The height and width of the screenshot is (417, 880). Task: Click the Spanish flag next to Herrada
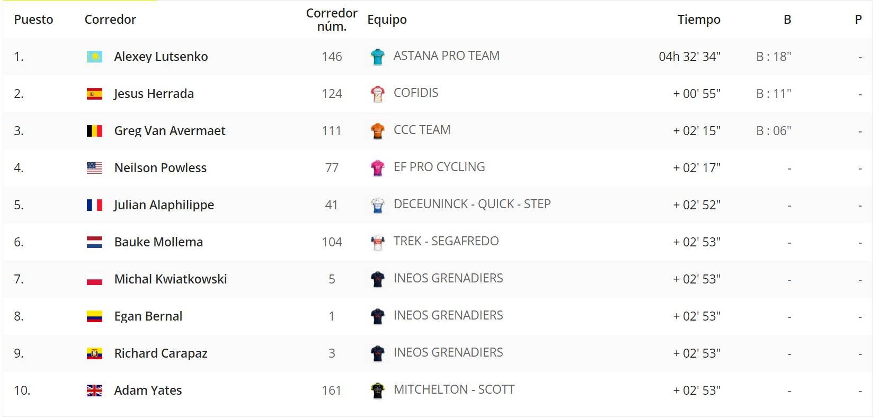tap(94, 94)
